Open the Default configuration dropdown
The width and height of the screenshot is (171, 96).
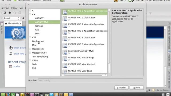click(x=11, y=18)
